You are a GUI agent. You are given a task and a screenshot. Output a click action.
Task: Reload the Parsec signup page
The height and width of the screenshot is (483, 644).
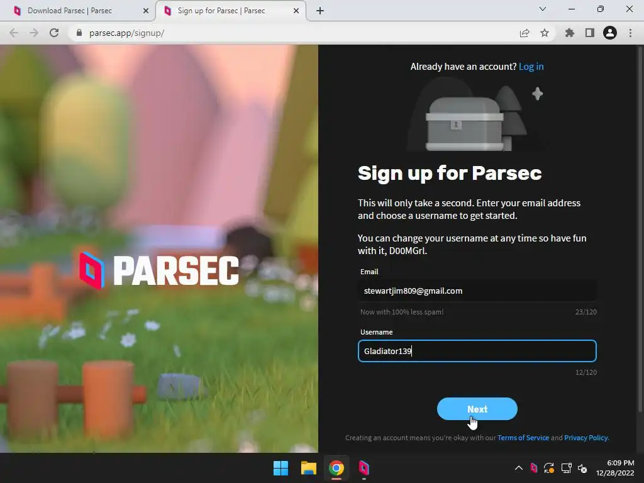[54, 33]
